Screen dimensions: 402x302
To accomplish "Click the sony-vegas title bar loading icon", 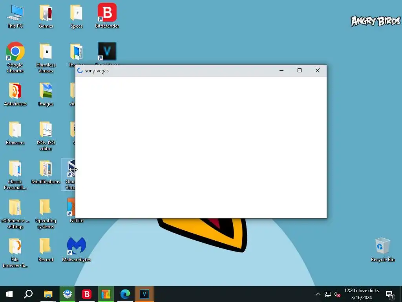I will (x=80, y=71).
